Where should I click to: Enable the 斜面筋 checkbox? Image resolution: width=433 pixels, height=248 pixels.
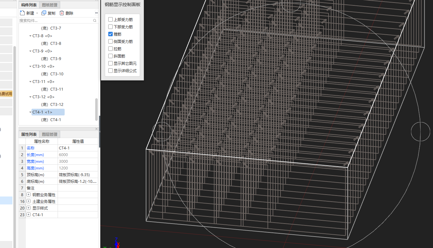tap(110, 56)
